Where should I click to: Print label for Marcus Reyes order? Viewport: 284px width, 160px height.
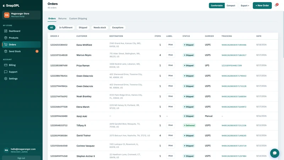coord(170,55)
